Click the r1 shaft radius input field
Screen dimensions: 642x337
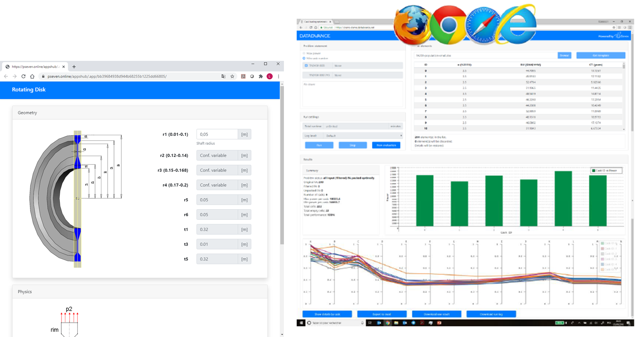coord(217,135)
